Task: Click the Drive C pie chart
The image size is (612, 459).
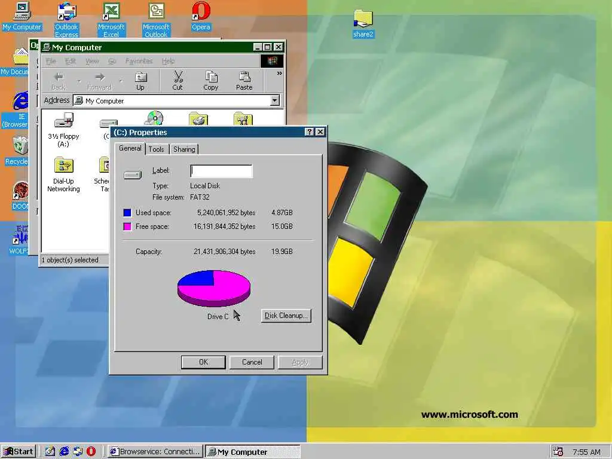Action: [214, 289]
